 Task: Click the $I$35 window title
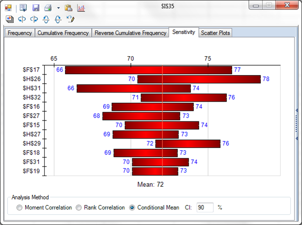pyautogui.click(x=168, y=6)
